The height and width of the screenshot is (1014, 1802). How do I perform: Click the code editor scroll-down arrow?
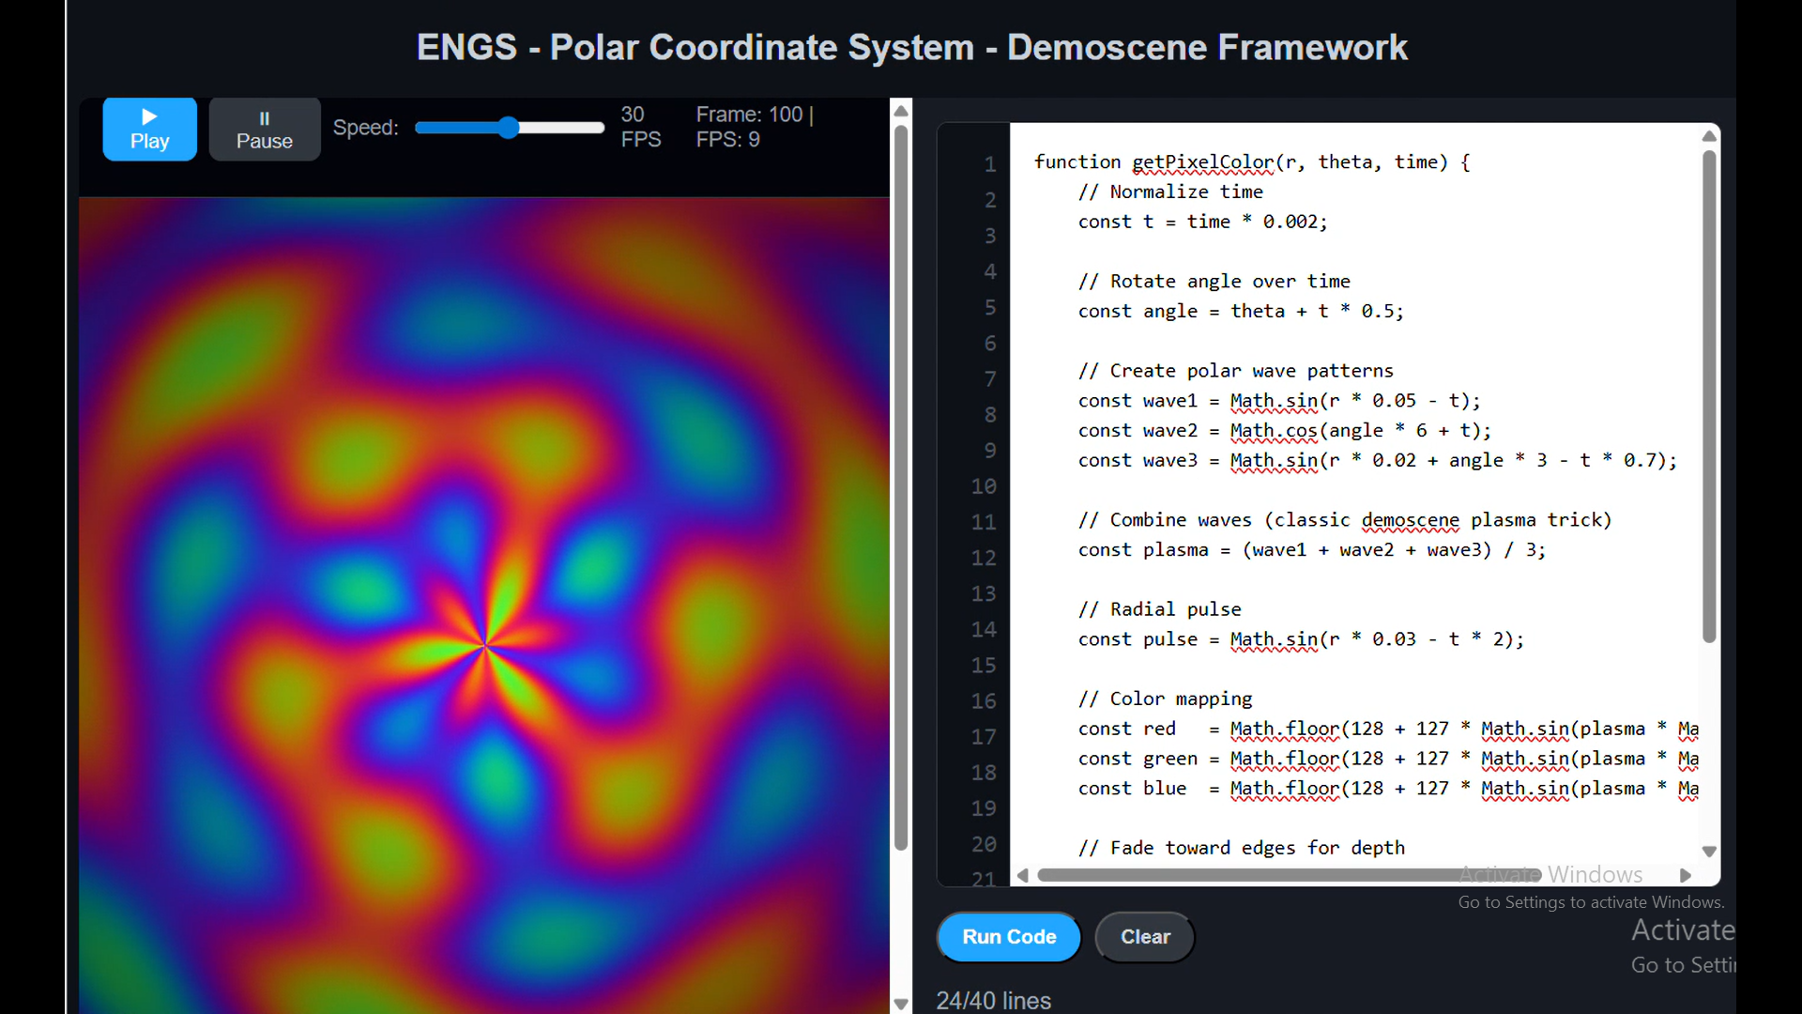coord(1709,852)
